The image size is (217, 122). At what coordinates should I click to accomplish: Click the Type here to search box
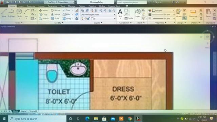(37, 119)
